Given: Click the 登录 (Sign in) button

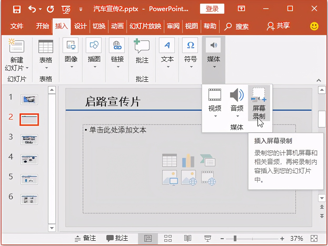Looking at the screenshot, I should click(x=212, y=9).
